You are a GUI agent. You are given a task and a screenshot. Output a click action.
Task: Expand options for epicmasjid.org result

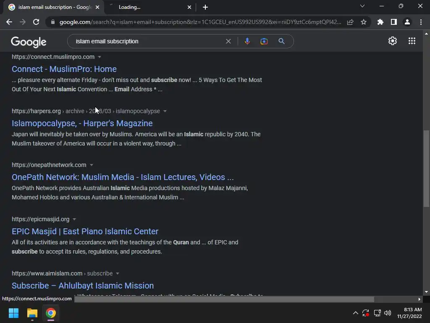click(74, 220)
